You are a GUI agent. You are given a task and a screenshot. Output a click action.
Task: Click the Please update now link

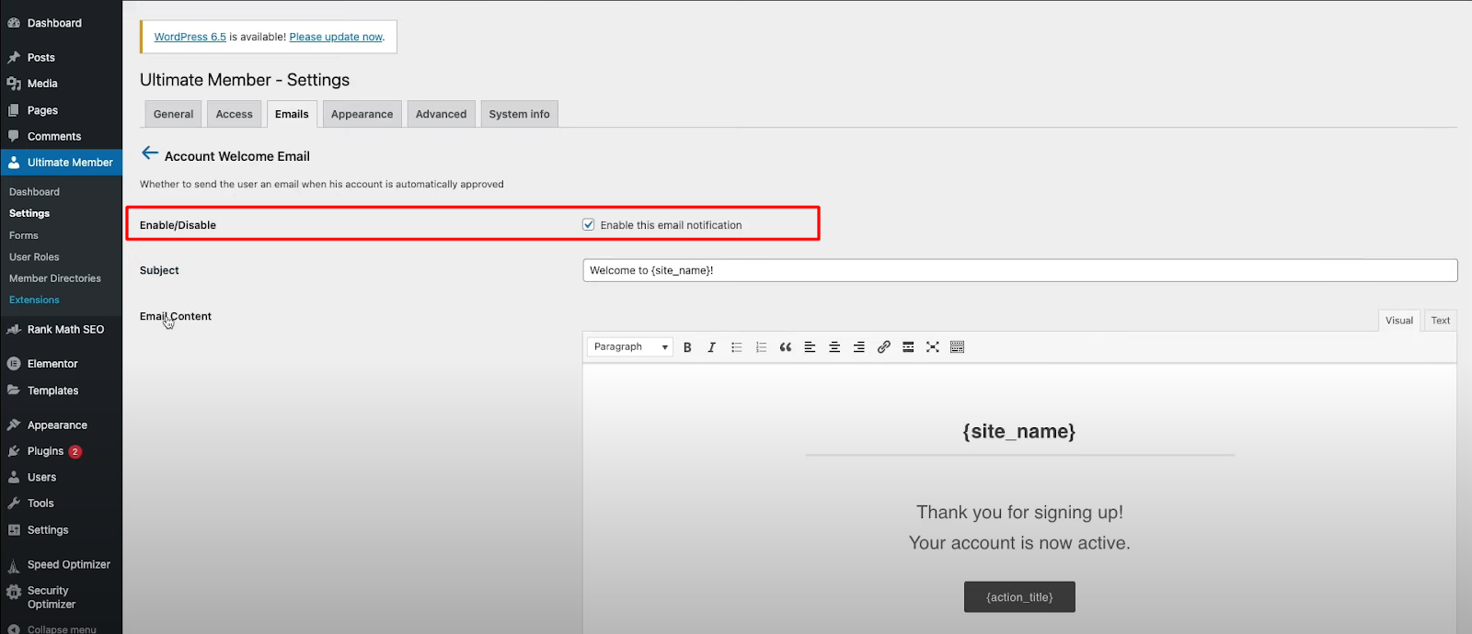point(336,37)
